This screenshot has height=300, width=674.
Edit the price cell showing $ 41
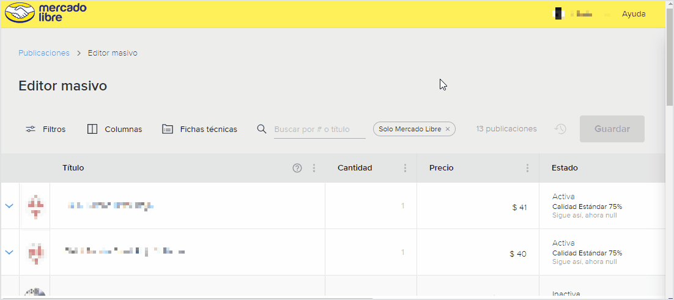point(478,206)
